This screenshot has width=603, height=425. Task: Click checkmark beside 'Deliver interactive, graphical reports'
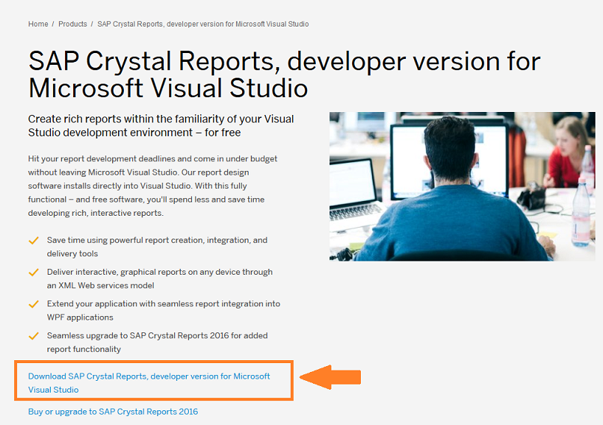tap(34, 273)
